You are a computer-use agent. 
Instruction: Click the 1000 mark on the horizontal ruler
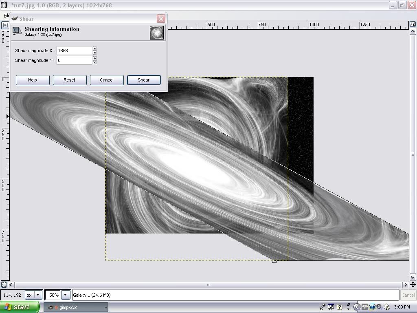[x=314, y=24]
